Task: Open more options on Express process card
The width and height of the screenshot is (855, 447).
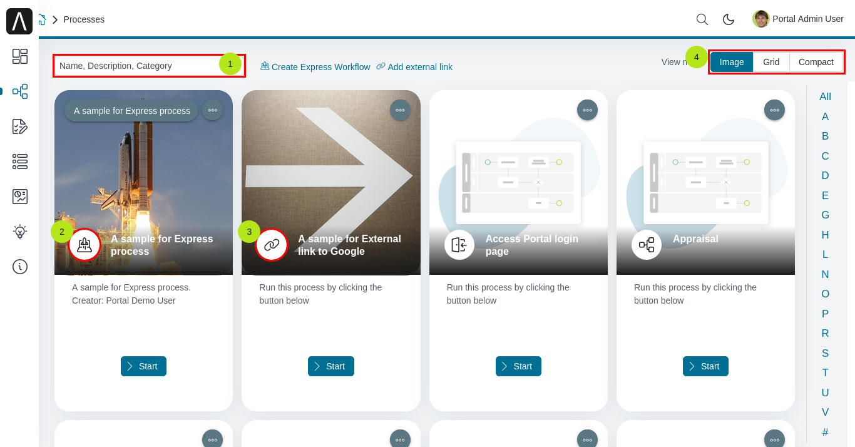Action: [213, 110]
